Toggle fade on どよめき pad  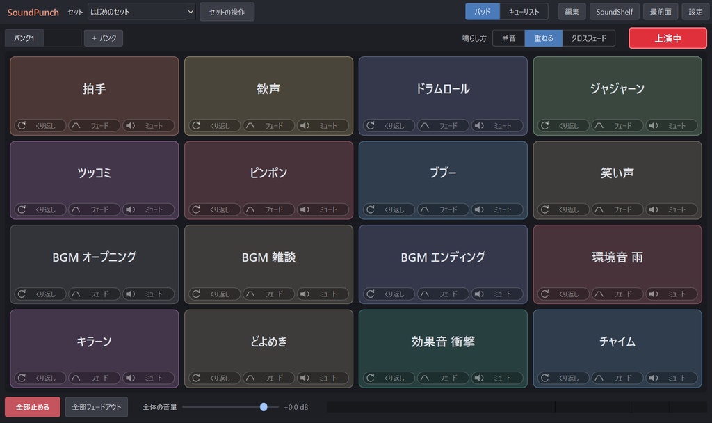point(268,378)
